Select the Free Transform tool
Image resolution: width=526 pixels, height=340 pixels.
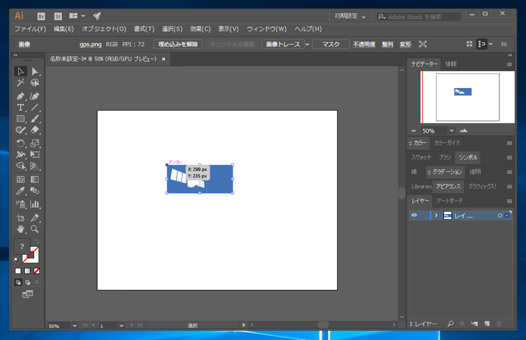click(x=35, y=155)
